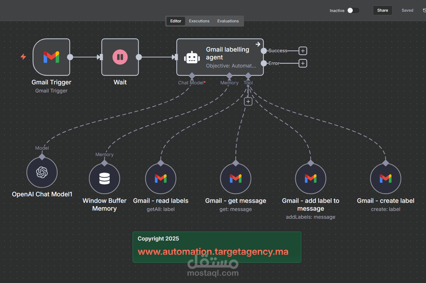Click the Memory diamond connector on agent

[x=229, y=76]
